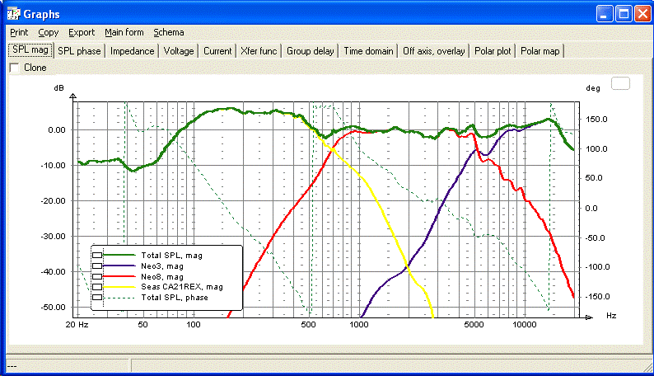
Task: Switch to the Xfer func tab
Action: 259,51
